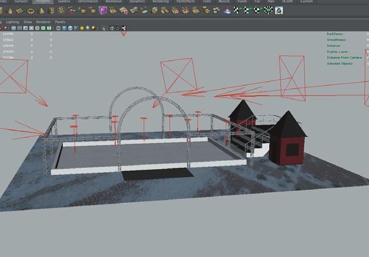Select the black mat in front of rink
Screen dimensions: 369x257
(157, 174)
